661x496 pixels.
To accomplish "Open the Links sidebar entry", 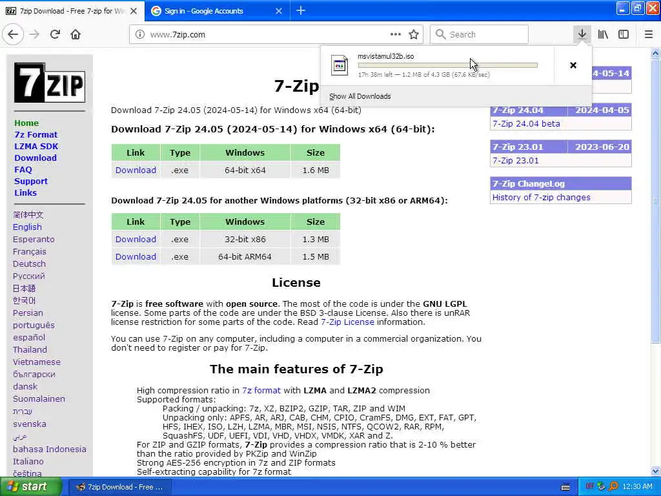I will tap(26, 192).
